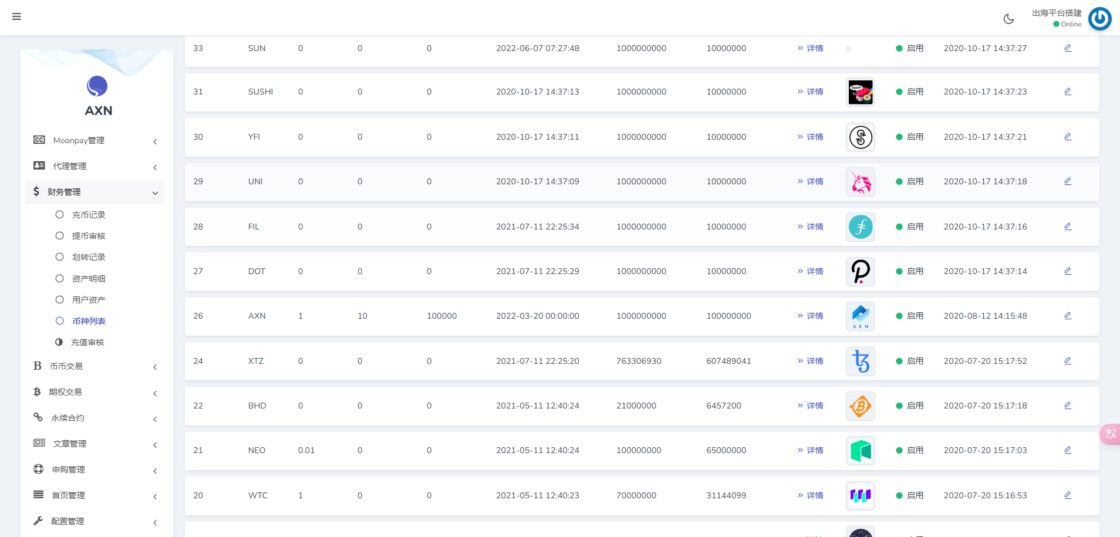The image size is (1120, 537).
Task: Open the UNI coin logo thumbnail
Action: (x=860, y=182)
